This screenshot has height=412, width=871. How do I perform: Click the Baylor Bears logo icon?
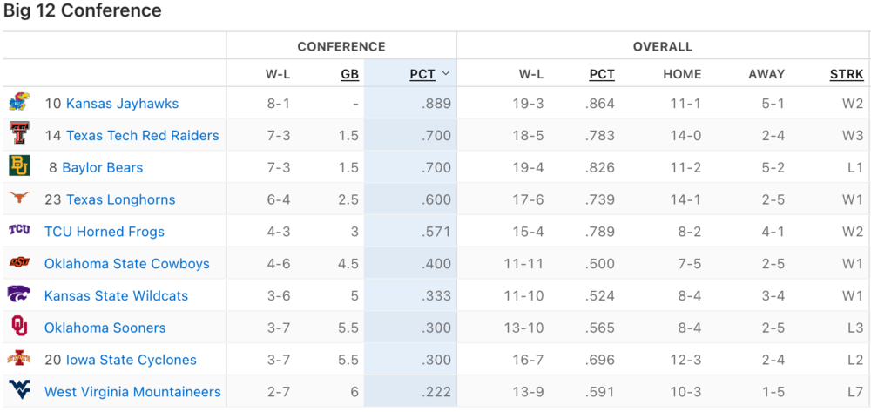(x=19, y=167)
